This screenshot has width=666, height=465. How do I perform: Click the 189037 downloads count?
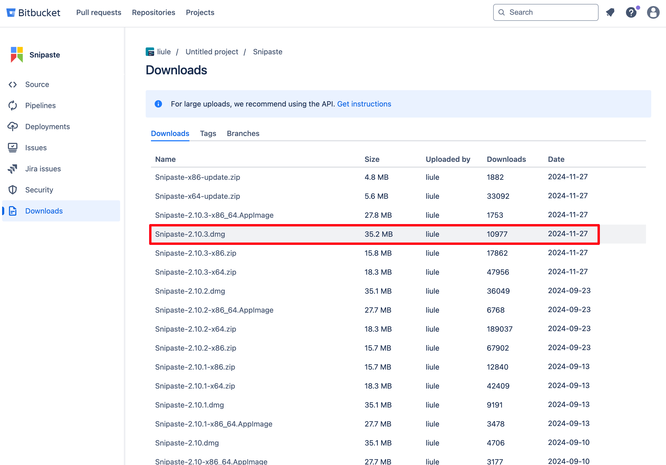point(500,329)
